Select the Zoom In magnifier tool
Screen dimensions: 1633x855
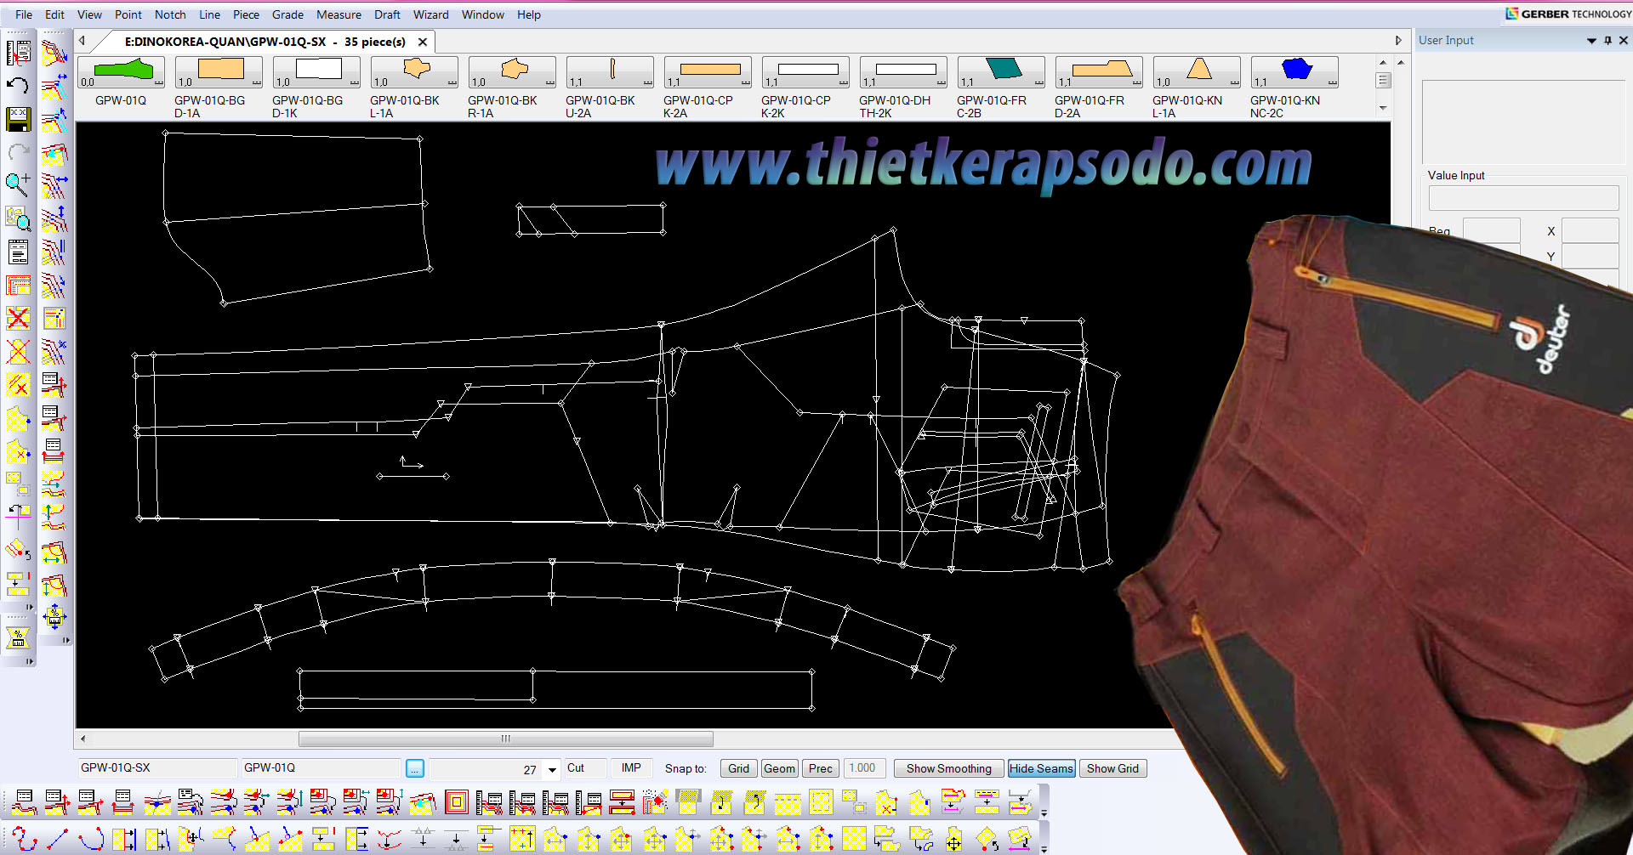tap(18, 185)
